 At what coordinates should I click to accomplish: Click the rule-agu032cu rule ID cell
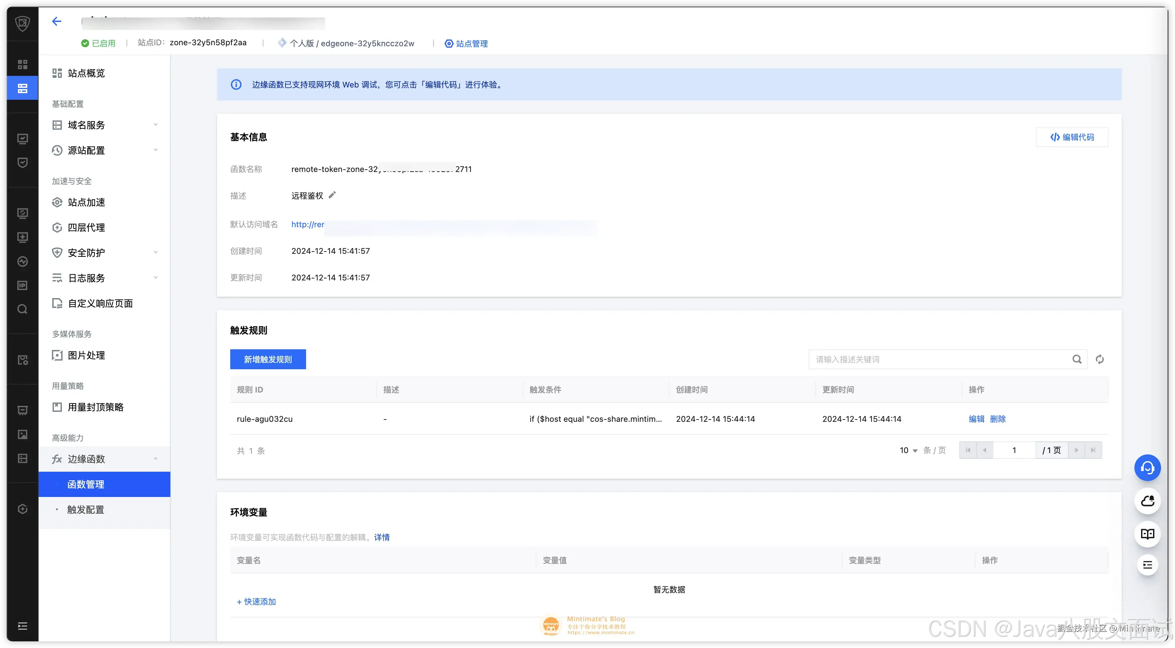pyautogui.click(x=264, y=419)
